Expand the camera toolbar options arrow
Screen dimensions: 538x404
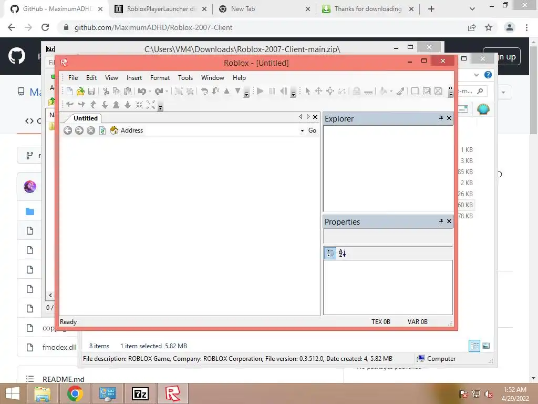point(160,107)
